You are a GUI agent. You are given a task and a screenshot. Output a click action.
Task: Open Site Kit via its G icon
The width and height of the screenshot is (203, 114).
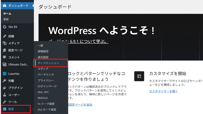click(x=4, y=27)
